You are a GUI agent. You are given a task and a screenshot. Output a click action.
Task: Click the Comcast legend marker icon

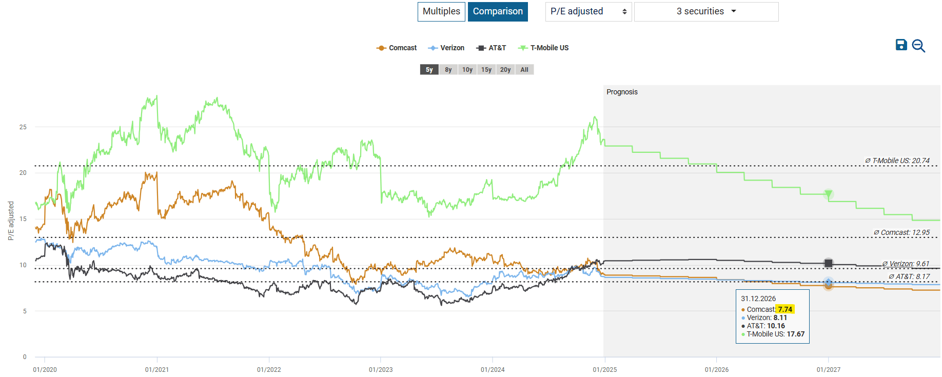coord(381,48)
